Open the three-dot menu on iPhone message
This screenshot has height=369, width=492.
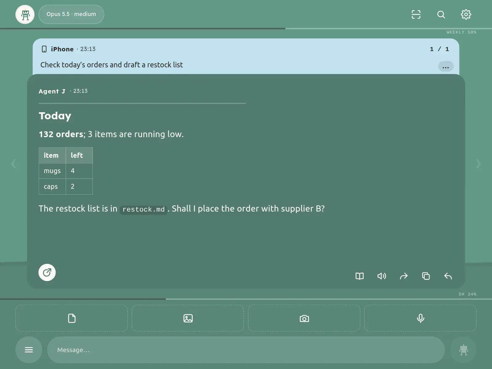tap(446, 67)
